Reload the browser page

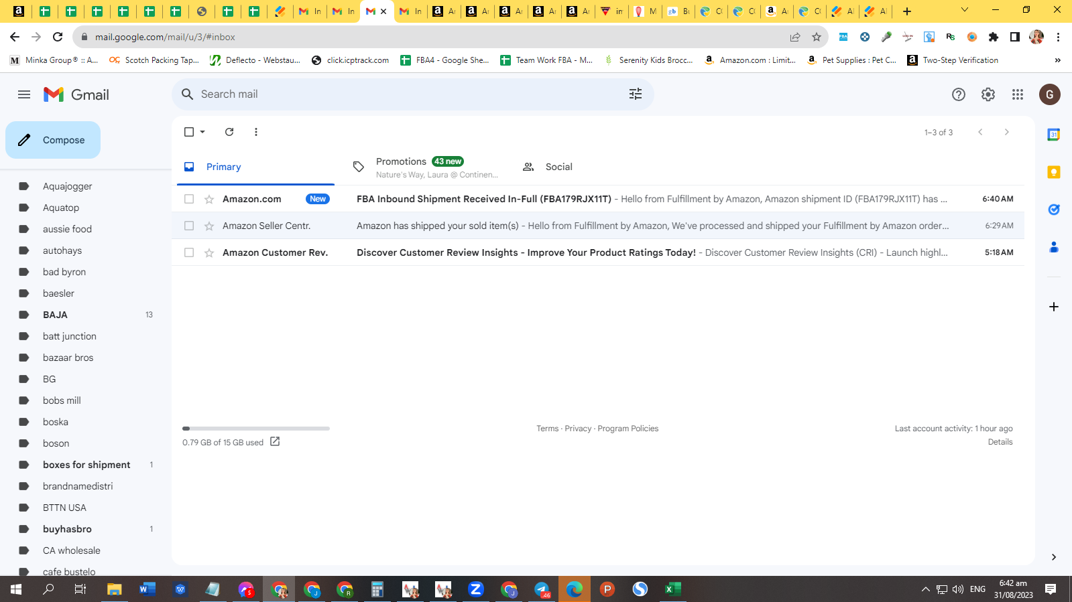click(58, 37)
